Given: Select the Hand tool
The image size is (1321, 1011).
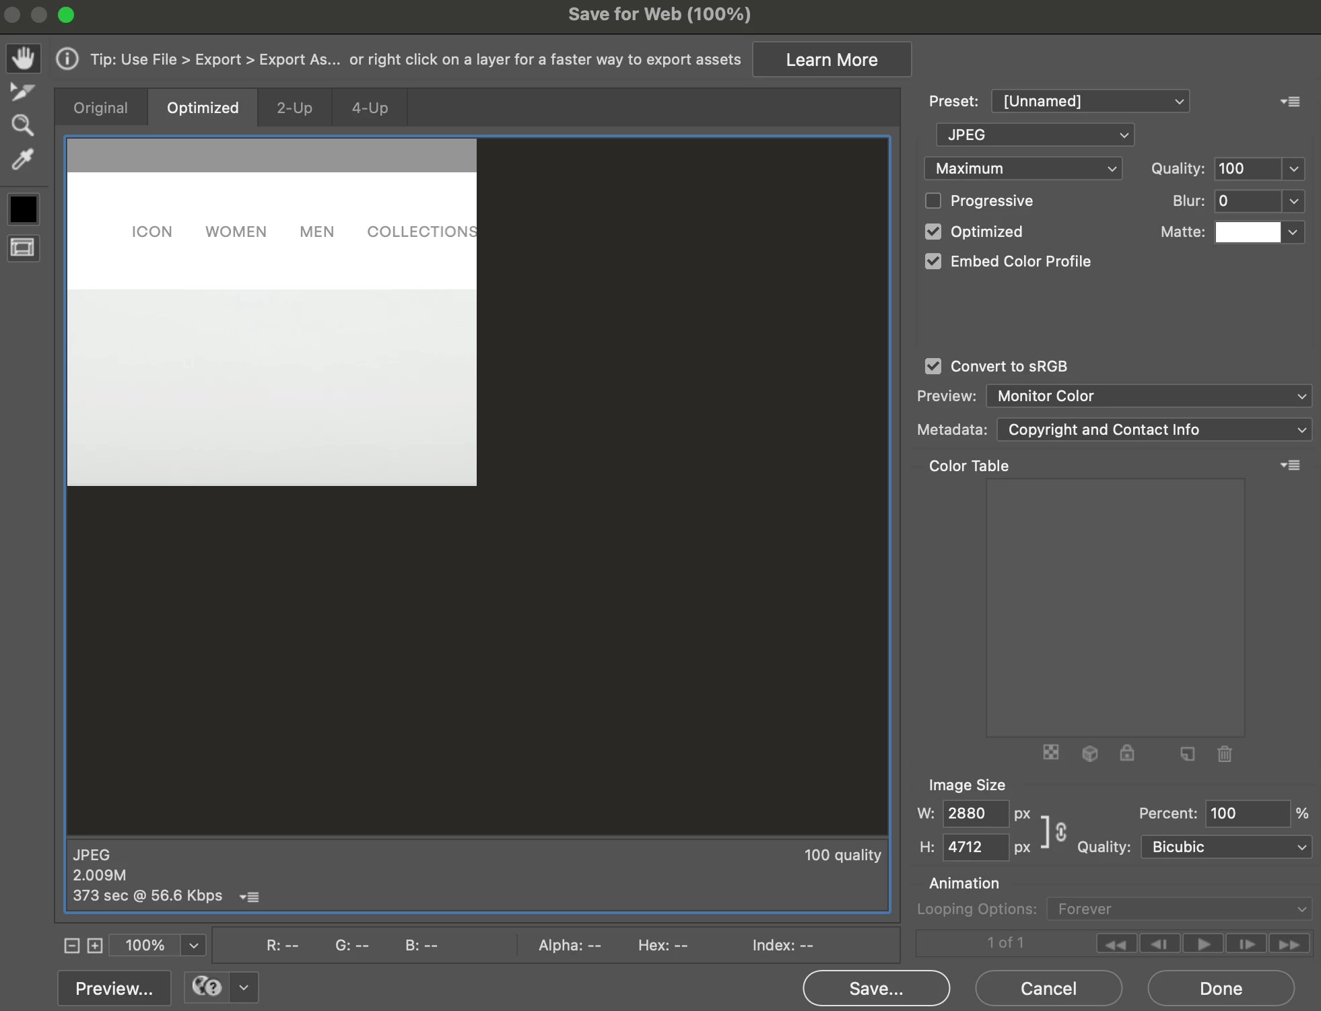Looking at the screenshot, I should pos(23,59).
